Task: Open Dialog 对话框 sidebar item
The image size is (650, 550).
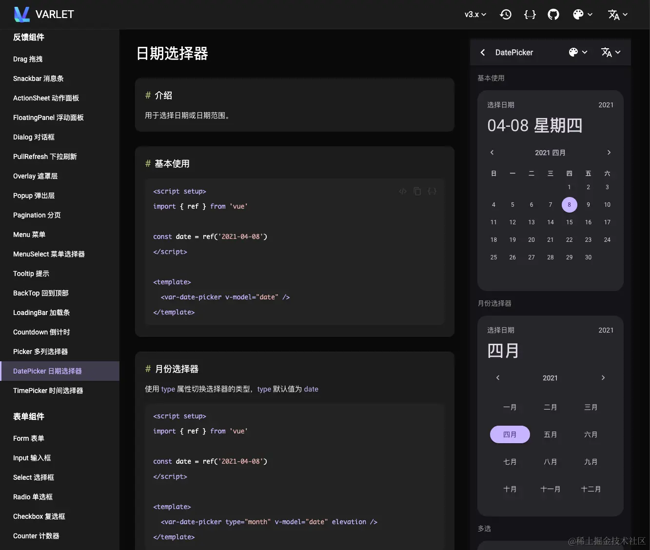Action: click(x=59, y=137)
